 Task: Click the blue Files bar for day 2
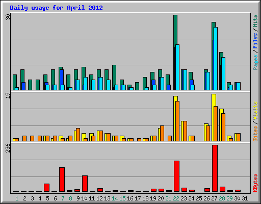click(x=23, y=86)
